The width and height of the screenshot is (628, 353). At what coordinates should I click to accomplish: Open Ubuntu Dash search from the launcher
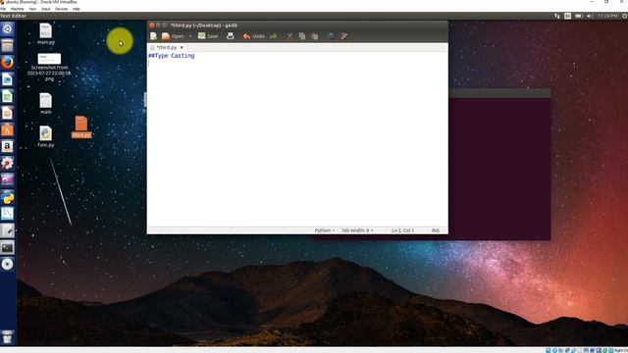click(x=7, y=29)
